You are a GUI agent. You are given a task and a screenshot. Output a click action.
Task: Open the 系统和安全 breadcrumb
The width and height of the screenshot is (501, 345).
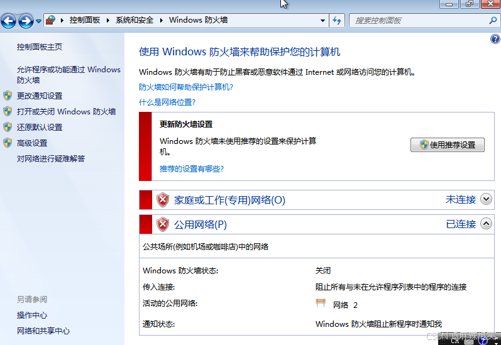point(134,20)
